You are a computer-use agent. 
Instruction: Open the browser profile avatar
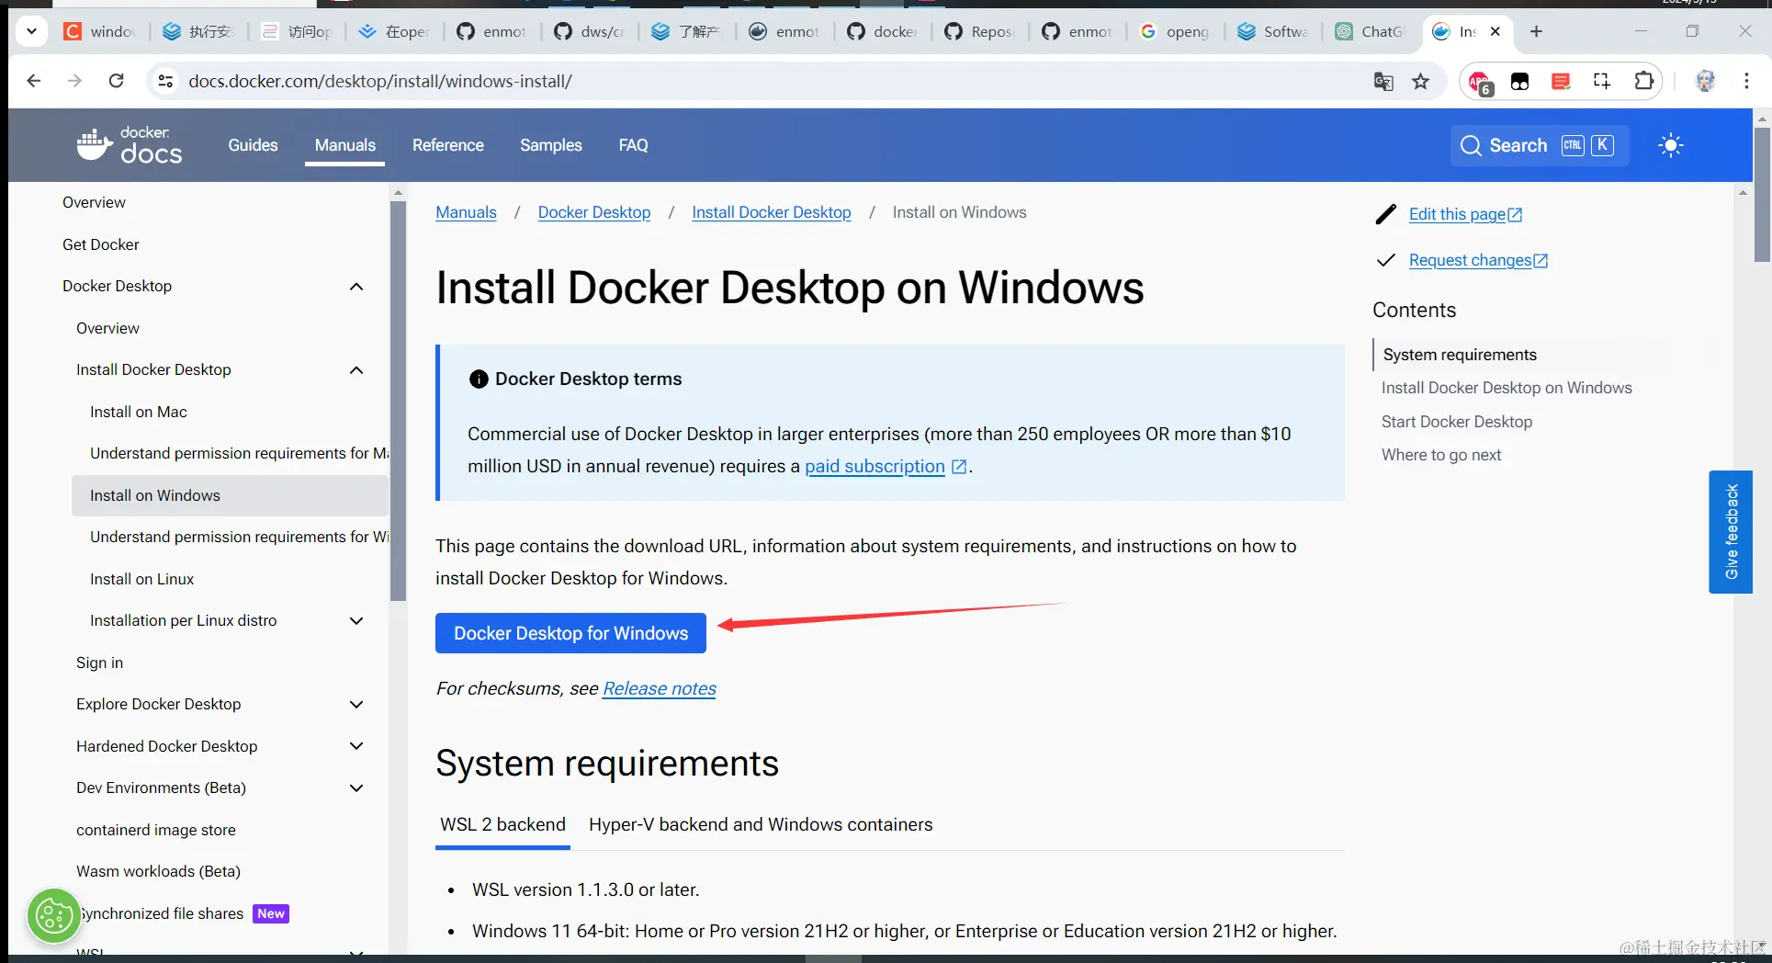(1705, 81)
